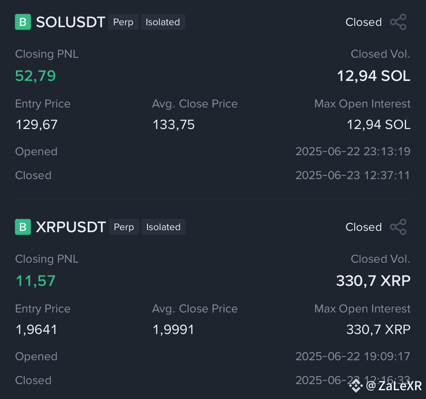The image size is (426, 399).
Task: Select the Perp tag on SOLUSDT
Action: (x=123, y=22)
